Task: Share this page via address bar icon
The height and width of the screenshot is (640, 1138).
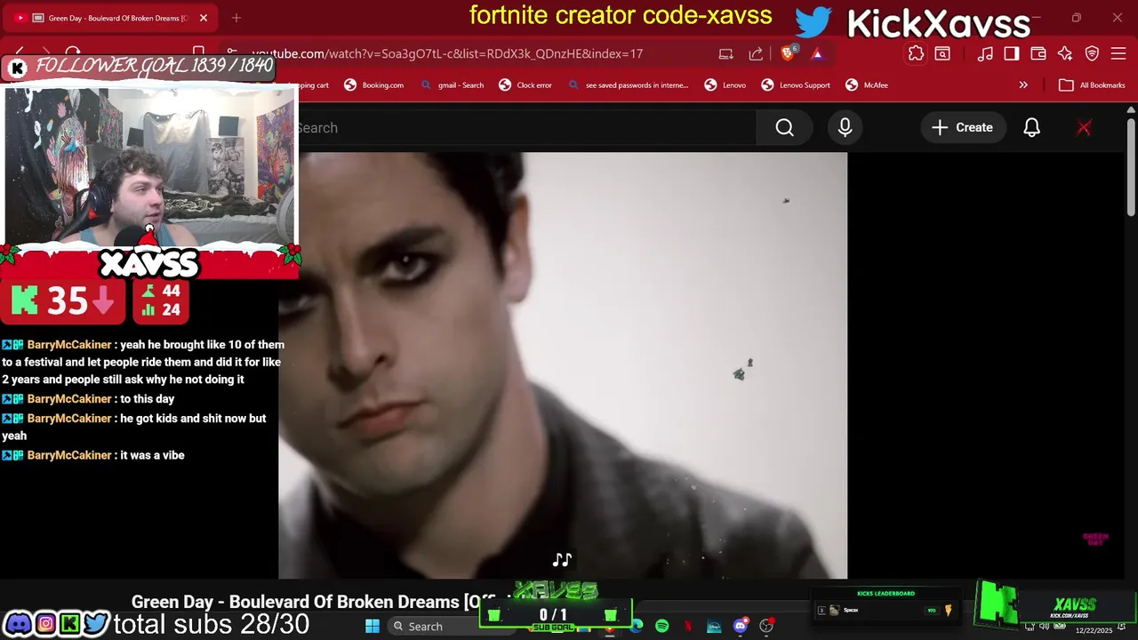Action: 756,53
